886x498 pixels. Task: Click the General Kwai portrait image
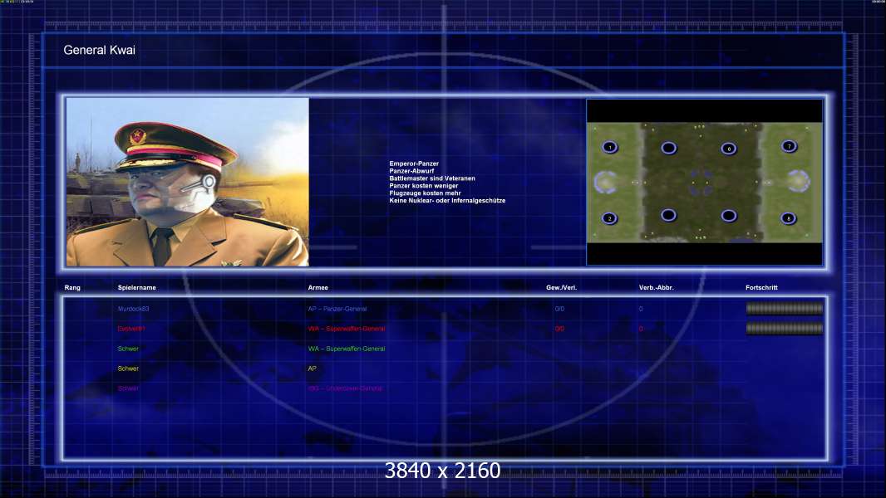(188, 182)
